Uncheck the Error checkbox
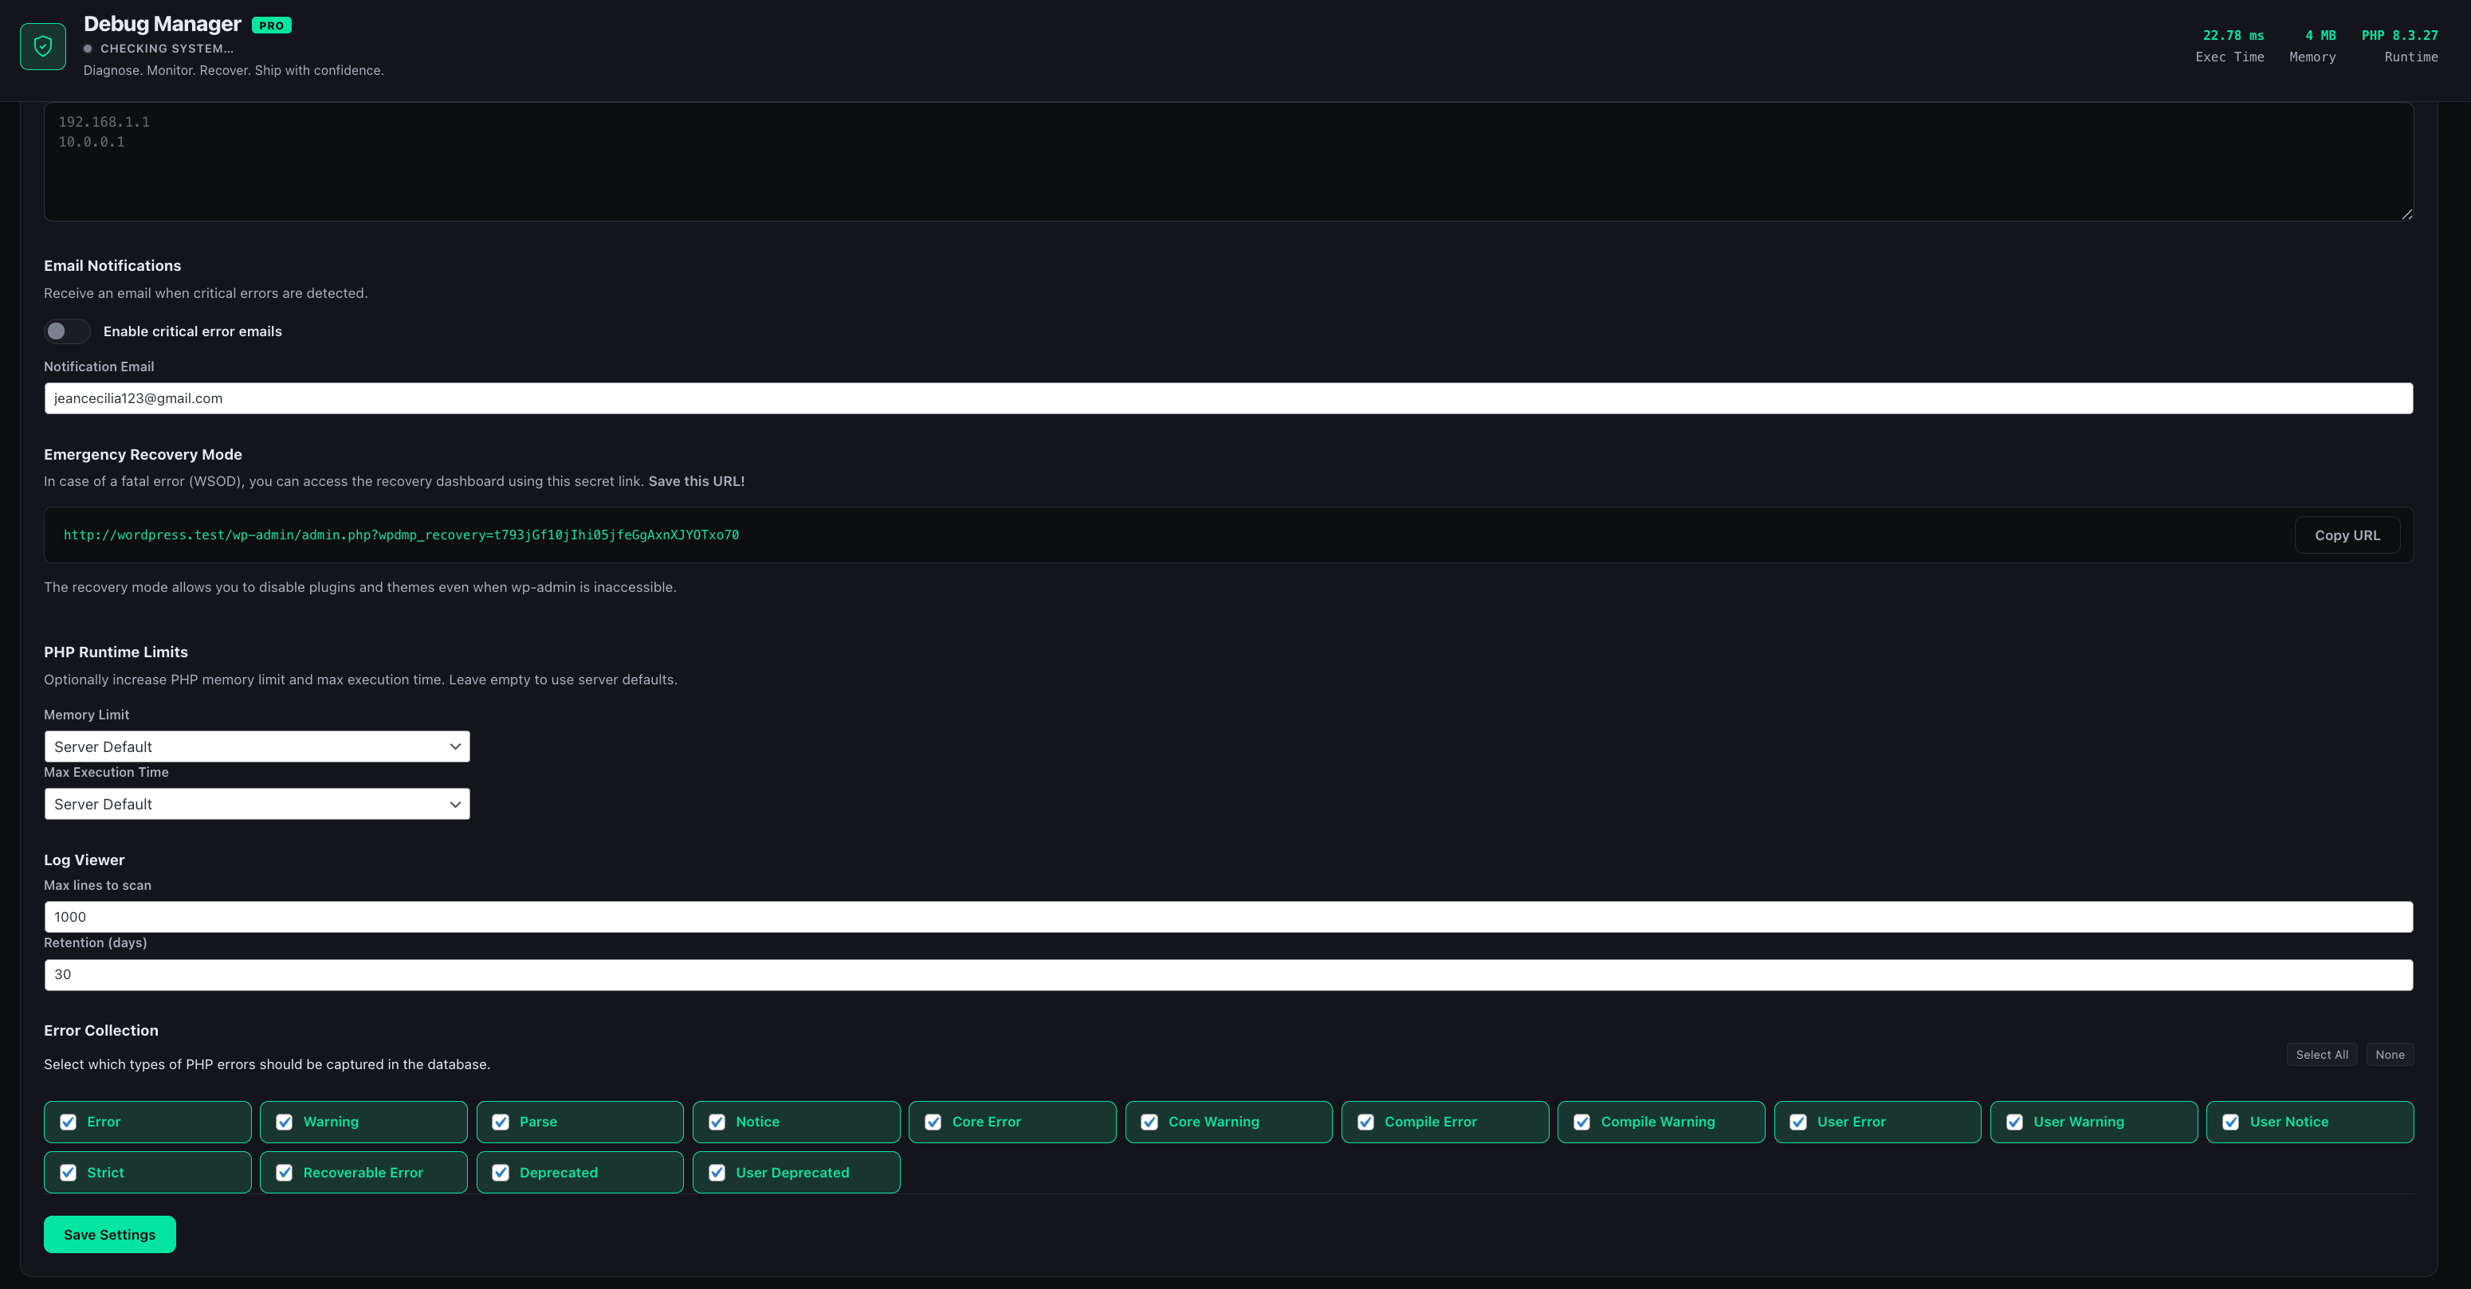The height and width of the screenshot is (1289, 2471). click(x=68, y=1122)
